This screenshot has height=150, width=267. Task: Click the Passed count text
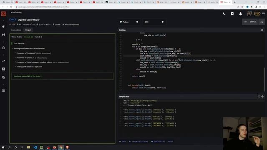pos(29,37)
